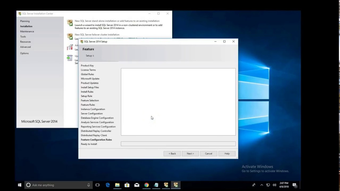Viewport: 340px width, 191px height.
Task: Show hidden tray icons chevron
Action: 262,185
